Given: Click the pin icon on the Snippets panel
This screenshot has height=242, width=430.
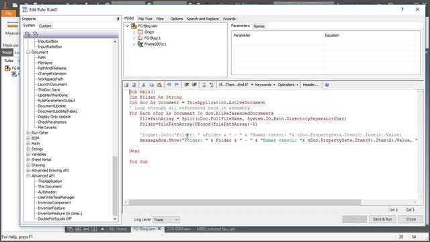Looking at the screenshot, I should click(x=118, y=19).
